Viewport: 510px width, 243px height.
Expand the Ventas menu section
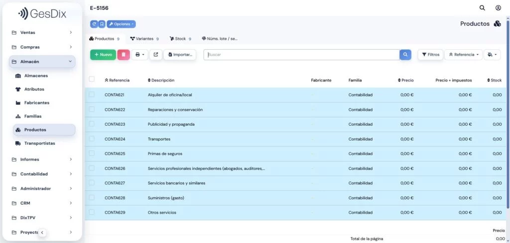pos(42,32)
